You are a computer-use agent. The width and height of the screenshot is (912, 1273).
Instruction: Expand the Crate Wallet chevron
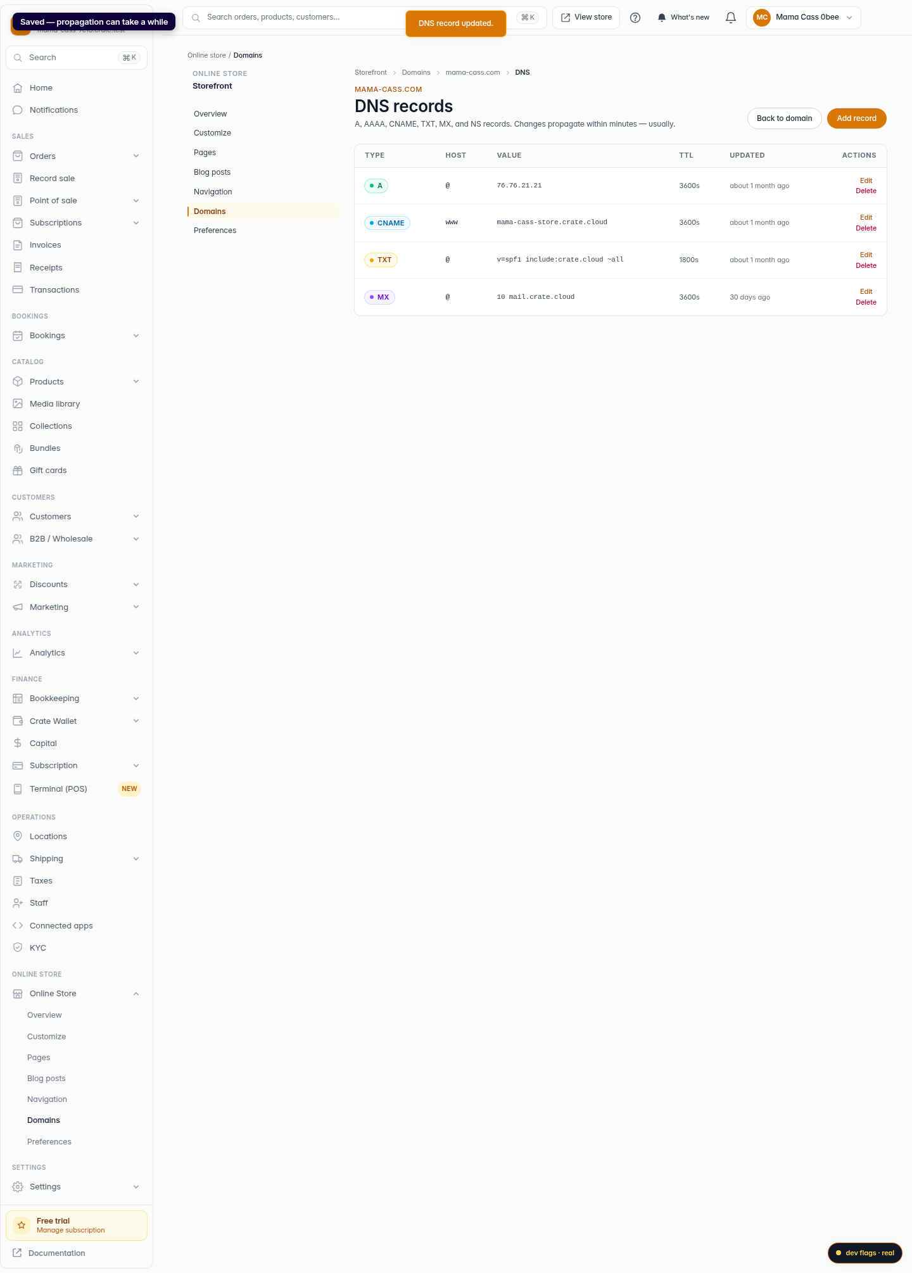(136, 721)
